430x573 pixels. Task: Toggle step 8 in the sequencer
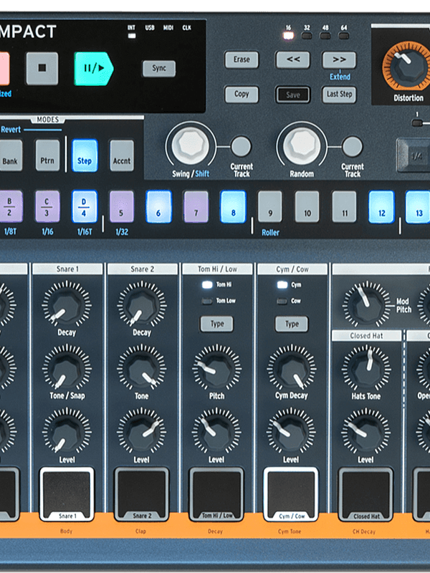[233, 206]
